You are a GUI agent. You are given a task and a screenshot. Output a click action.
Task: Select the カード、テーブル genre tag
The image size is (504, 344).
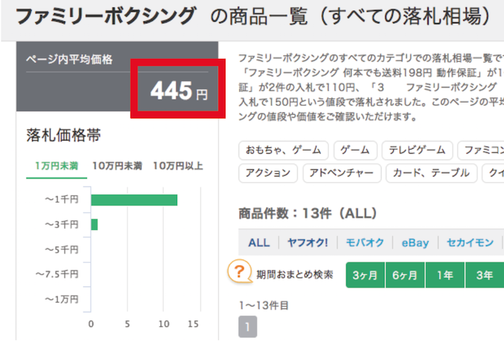click(432, 173)
